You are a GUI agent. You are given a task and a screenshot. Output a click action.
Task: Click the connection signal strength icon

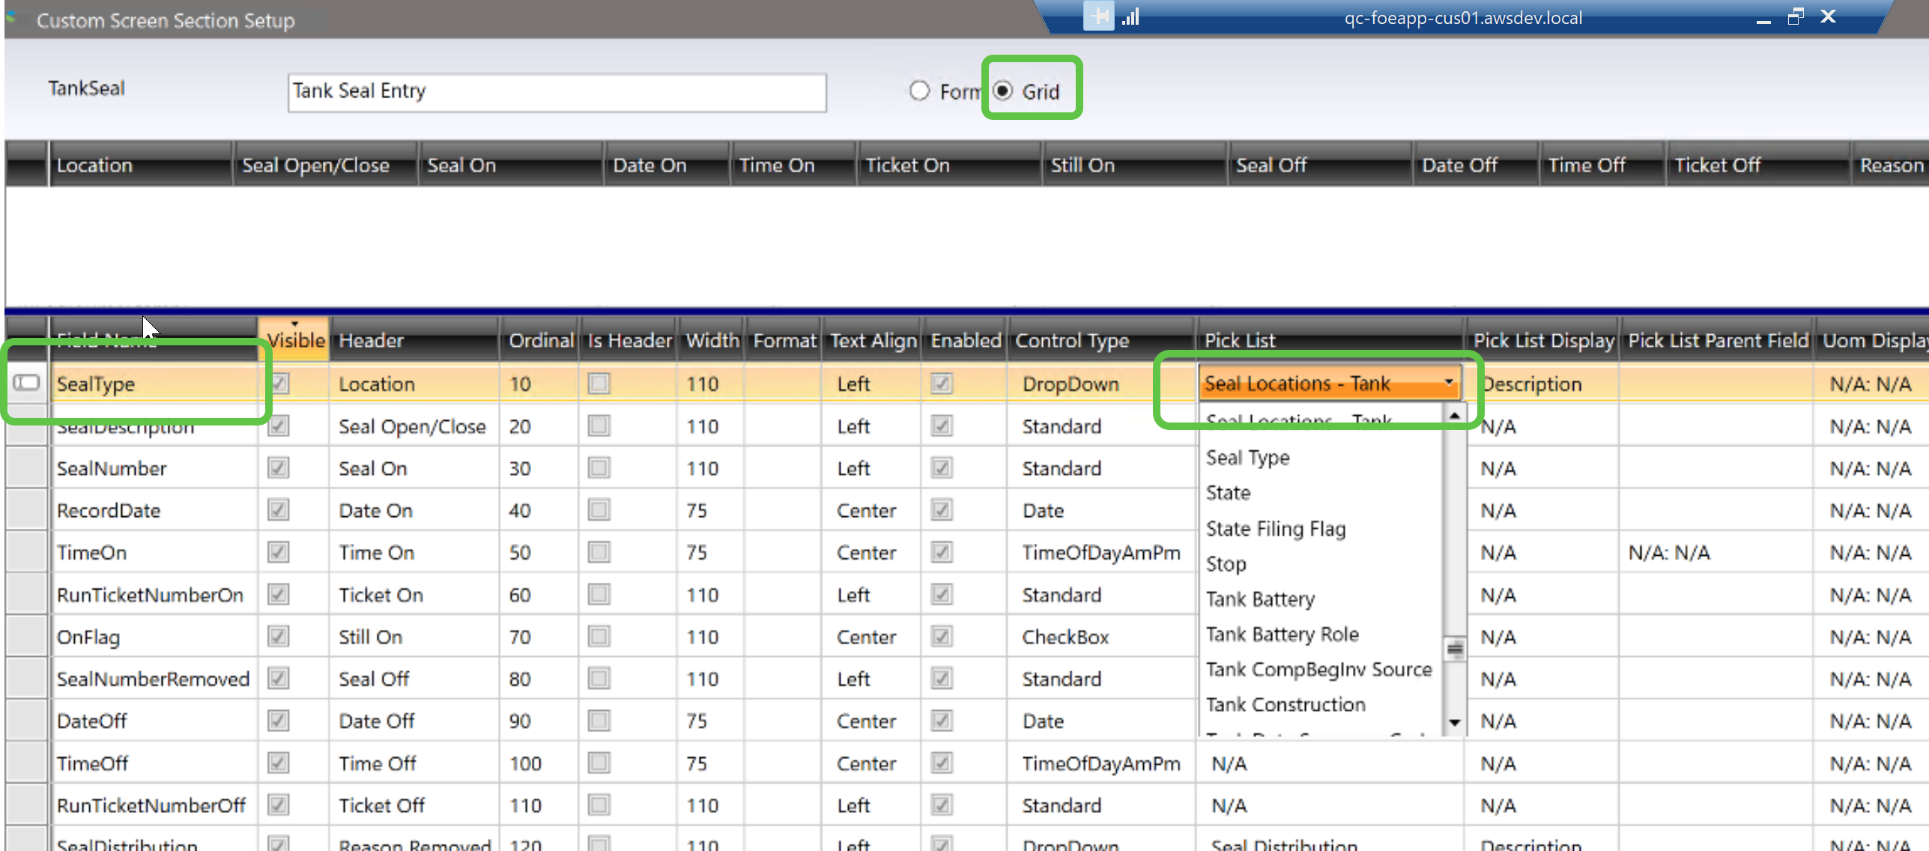click(x=1130, y=16)
